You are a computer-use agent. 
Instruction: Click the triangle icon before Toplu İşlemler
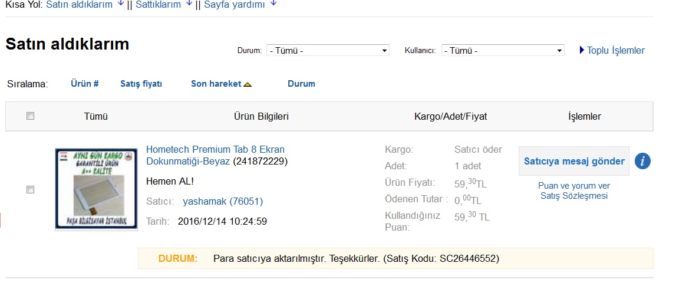point(582,51)
